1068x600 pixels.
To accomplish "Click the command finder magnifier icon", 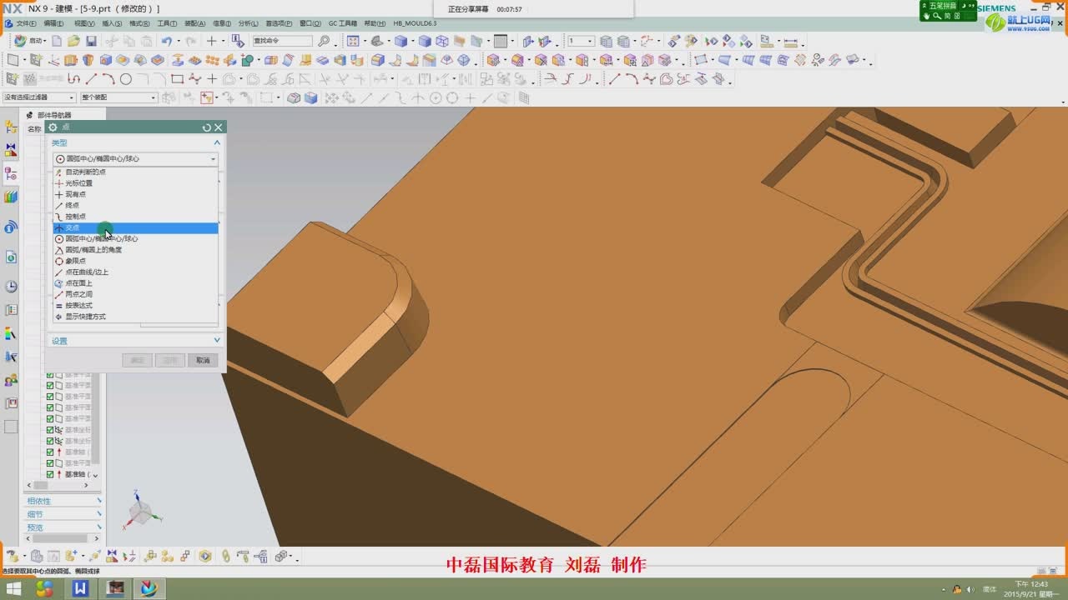I will 325,41.
